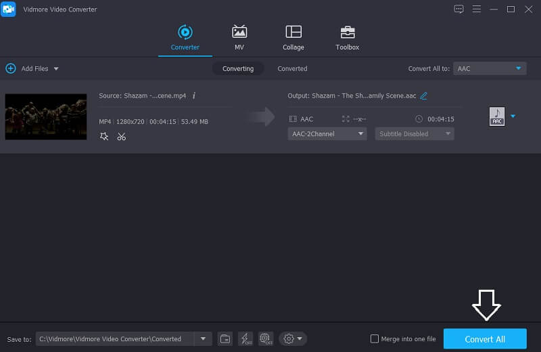Open the edit effects star-wand icon
The image size is (541, 352).
coord(104,137)
